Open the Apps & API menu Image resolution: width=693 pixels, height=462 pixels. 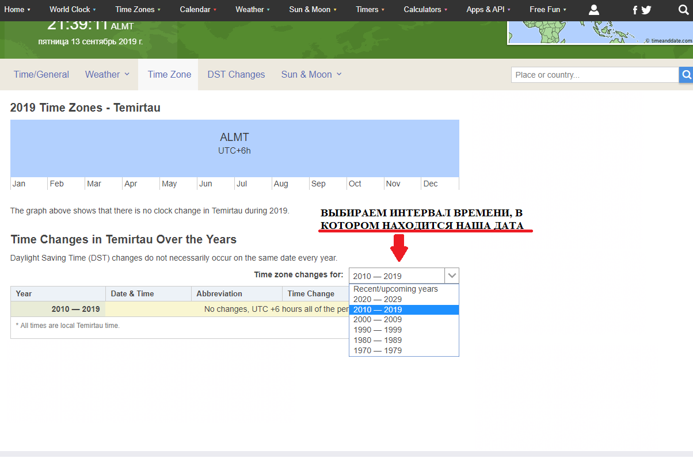(x=488, y=10)
